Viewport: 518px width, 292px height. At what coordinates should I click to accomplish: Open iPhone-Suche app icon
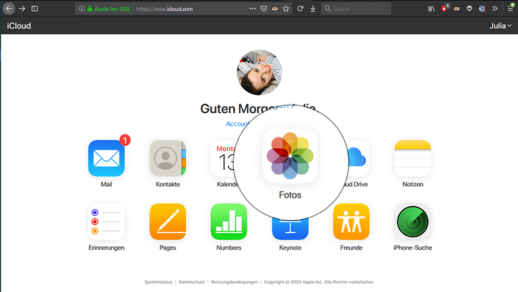click(413, 222)
